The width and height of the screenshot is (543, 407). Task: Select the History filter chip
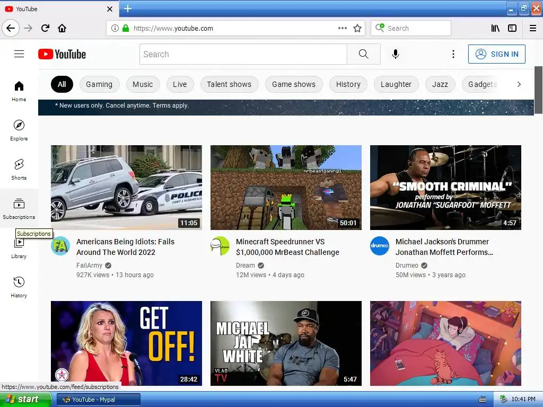pyautogui.click(x=348, y=84)
